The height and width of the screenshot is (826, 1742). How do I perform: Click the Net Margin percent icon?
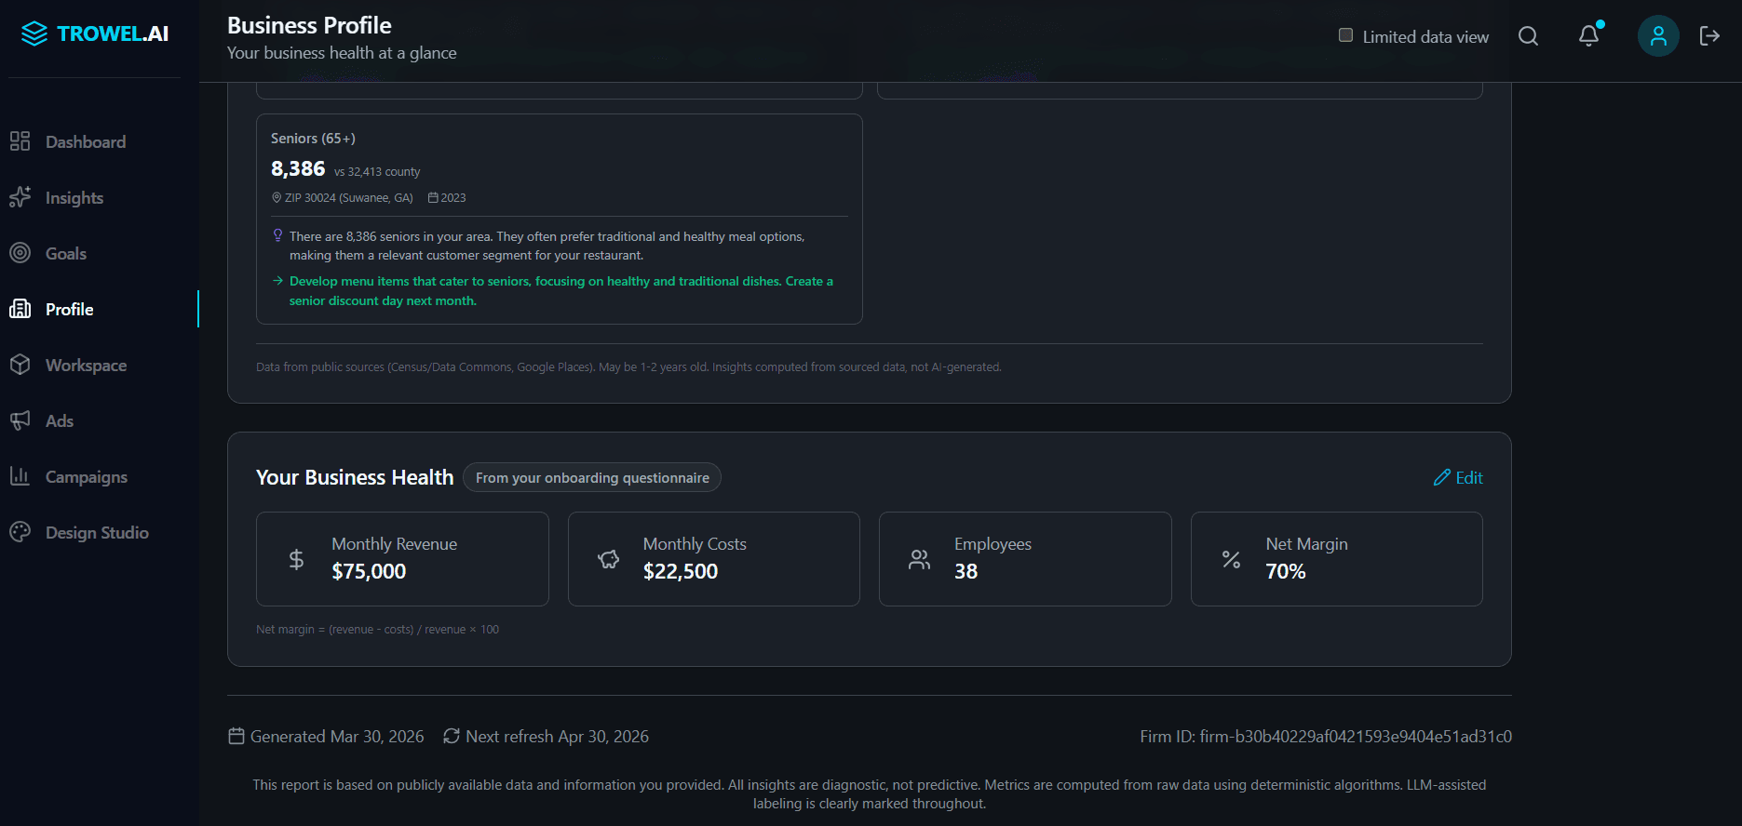tap(1231, 559)
